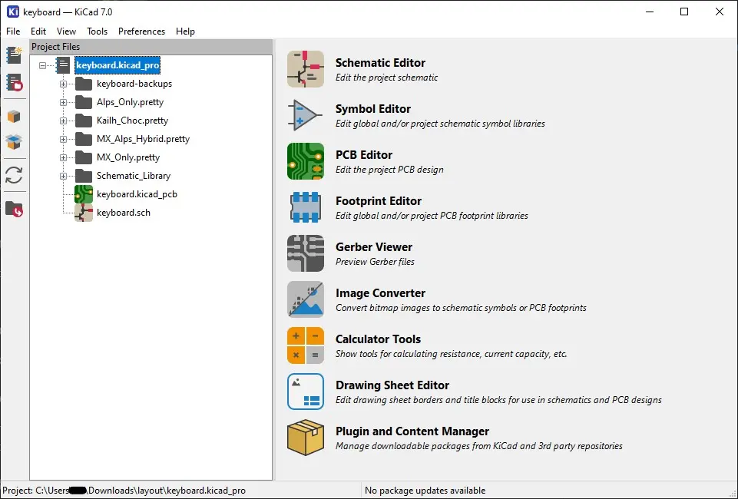Click the Schematic_Library folder icon
This screenshot has height=499, width=738.
84,176
